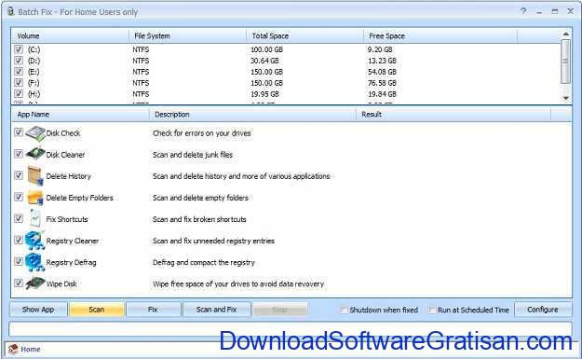Viewport: 582px width, 359px height.
Task: Click the Registry Defrag icon
Action: 34,262
